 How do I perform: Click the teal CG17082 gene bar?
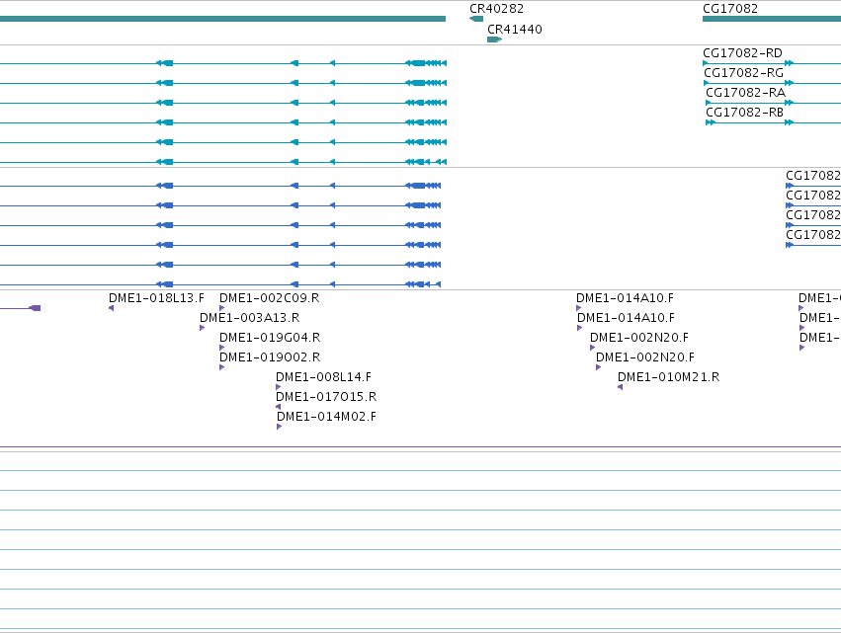pos(772,19)
